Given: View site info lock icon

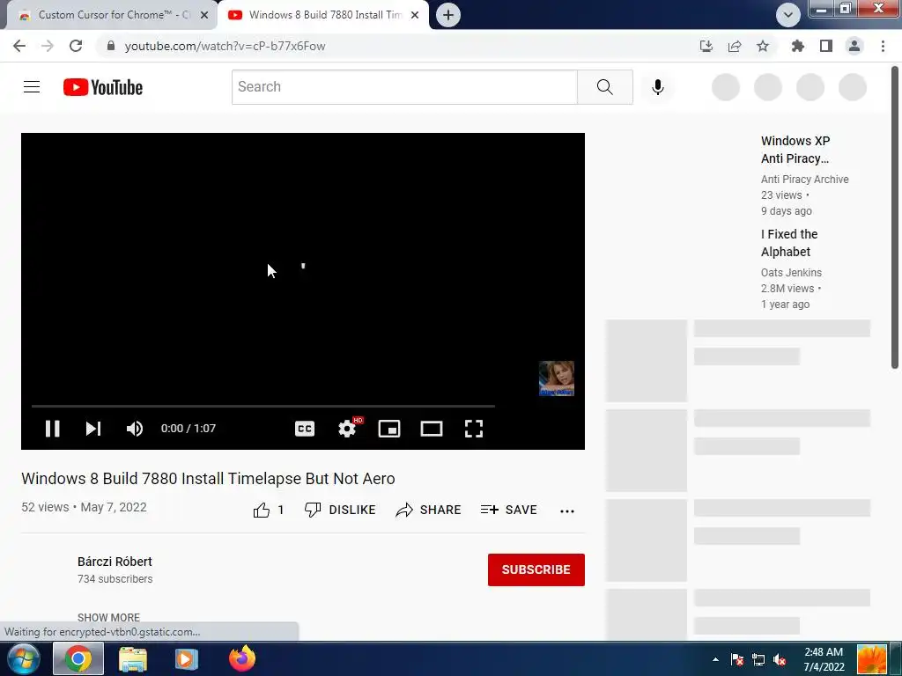Looking at the screenshot, I should 111,46.
